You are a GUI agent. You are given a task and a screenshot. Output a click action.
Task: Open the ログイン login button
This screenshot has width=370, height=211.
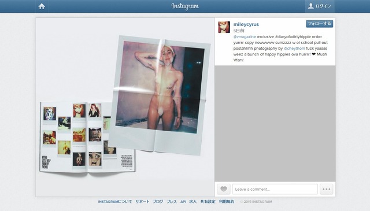320,6
